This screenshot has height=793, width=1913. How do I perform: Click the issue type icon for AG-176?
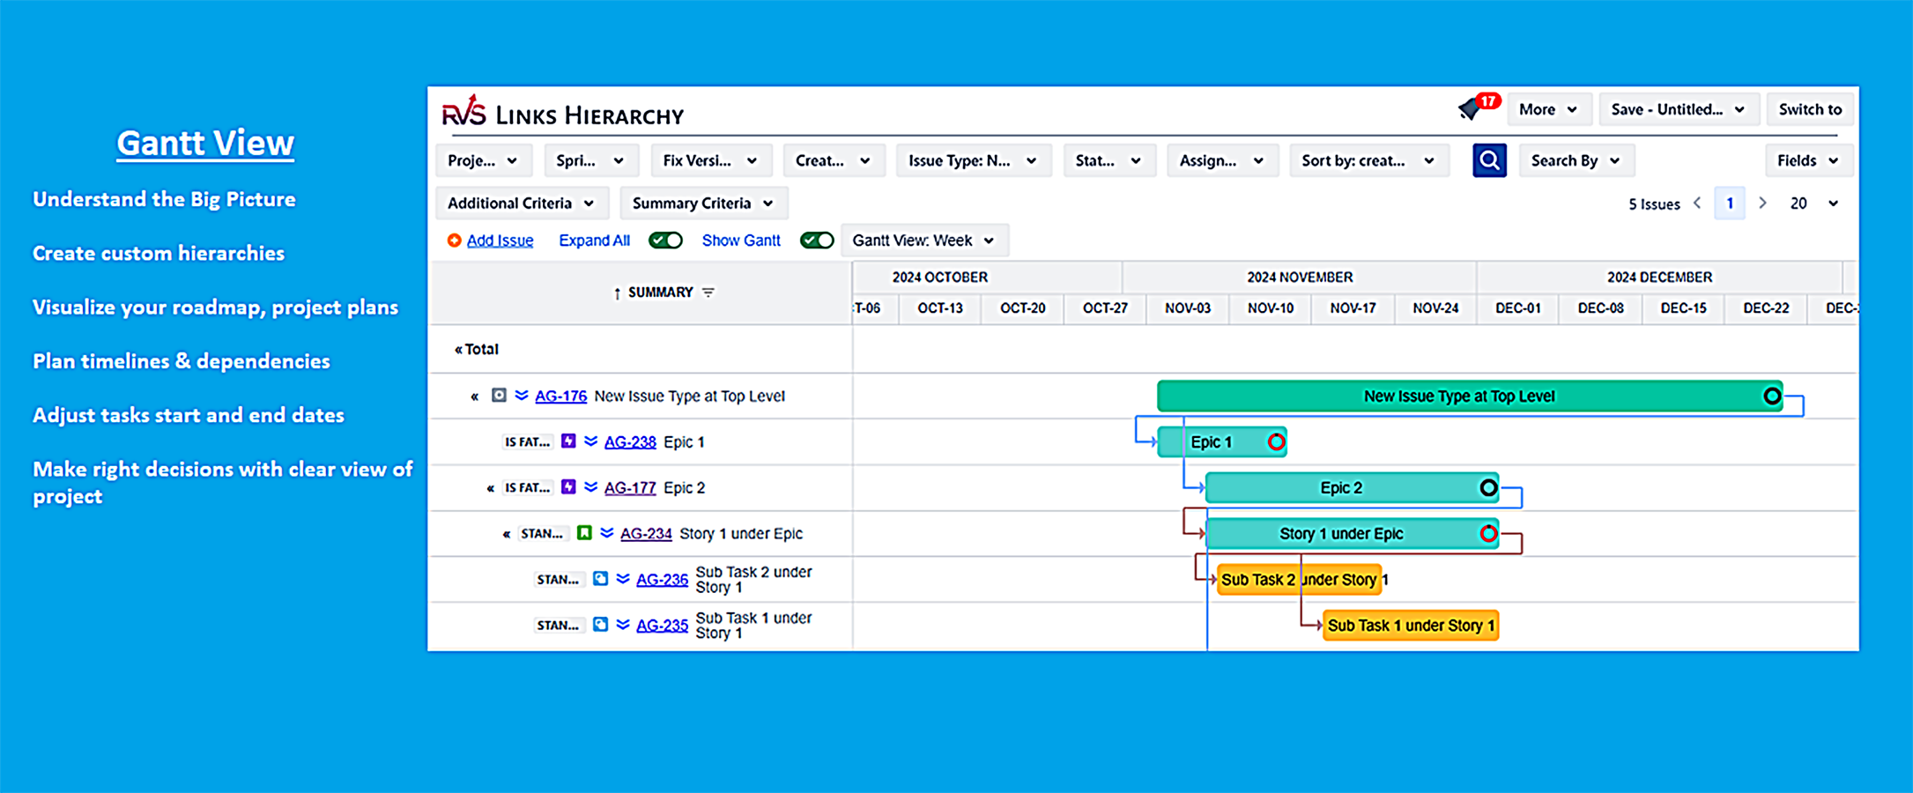499,396
